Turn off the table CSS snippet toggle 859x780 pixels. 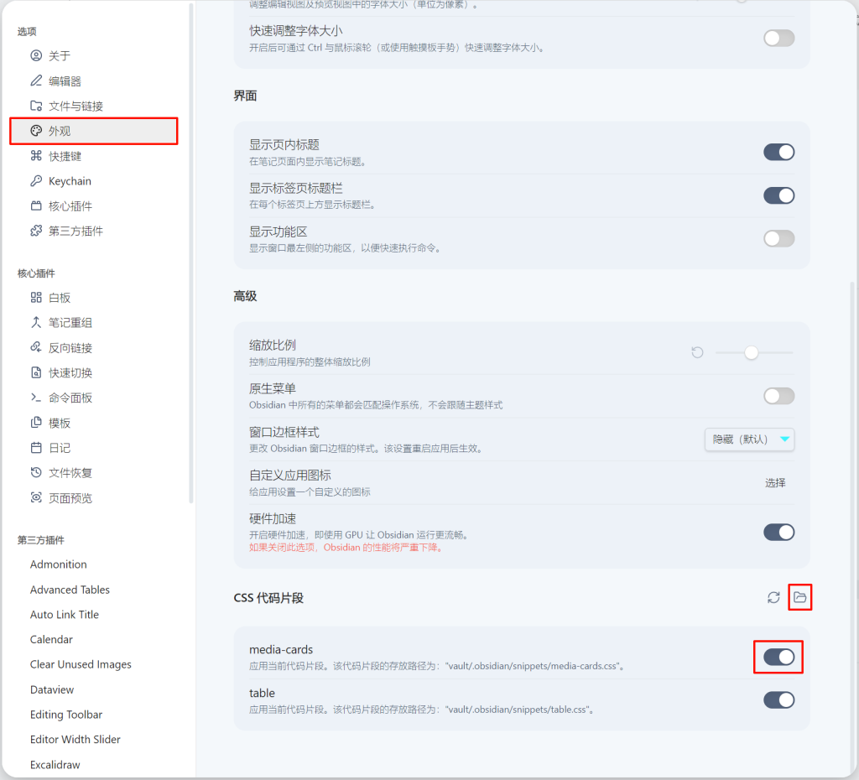778,699
